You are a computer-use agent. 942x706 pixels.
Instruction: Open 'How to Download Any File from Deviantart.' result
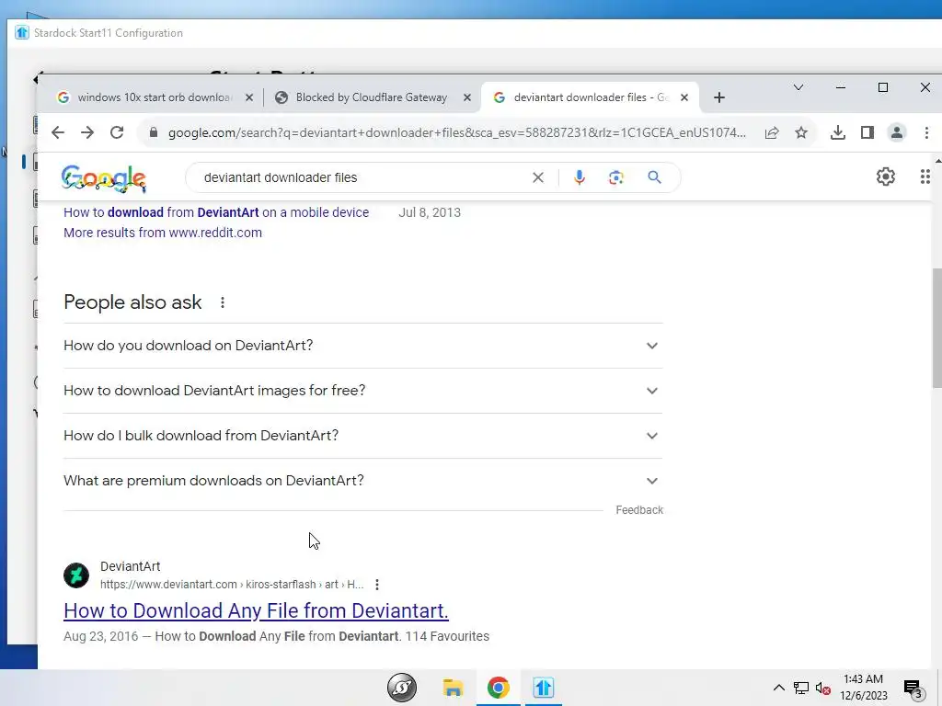256,610
